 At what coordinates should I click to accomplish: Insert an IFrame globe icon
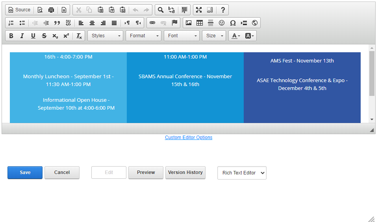pos(255,23)
